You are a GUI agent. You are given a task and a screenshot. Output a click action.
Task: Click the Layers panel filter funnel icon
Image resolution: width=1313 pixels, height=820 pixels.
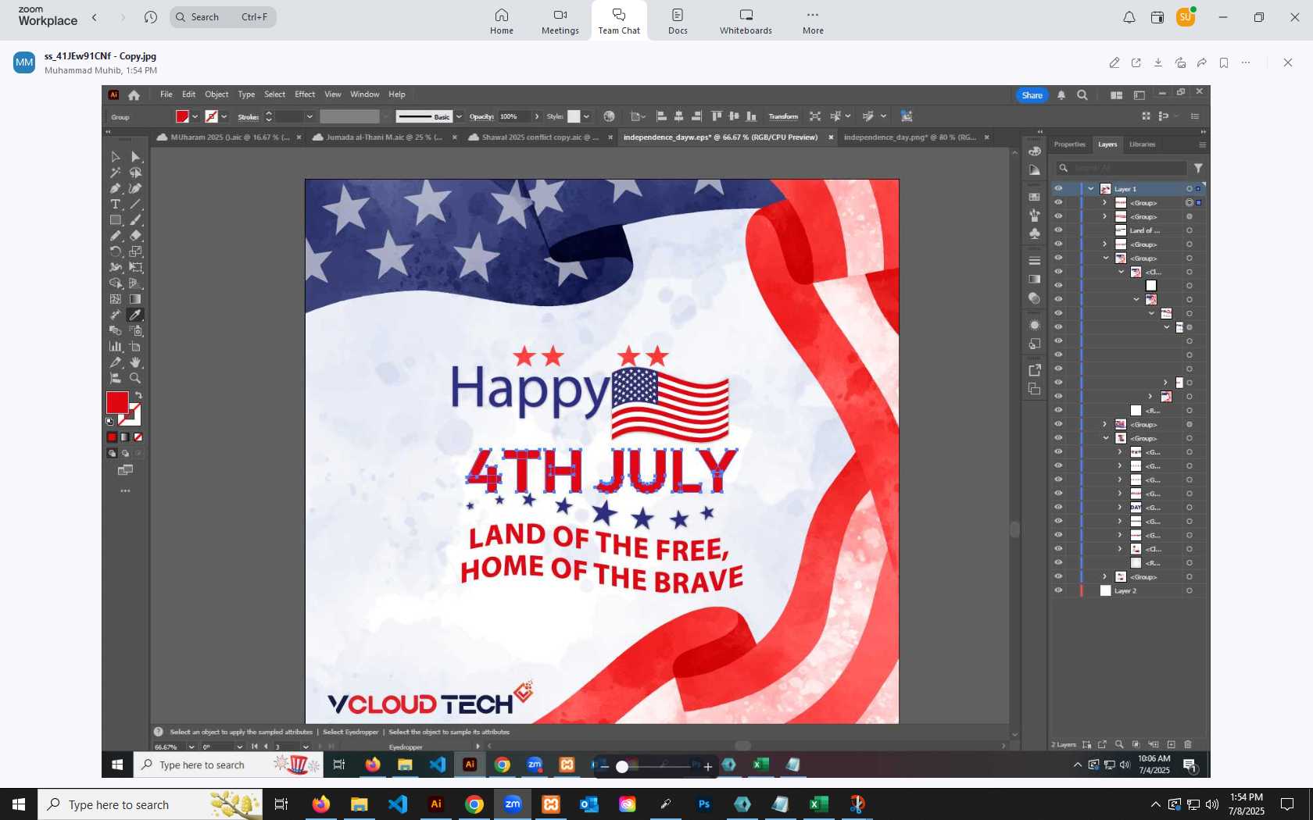point(1198,168)
